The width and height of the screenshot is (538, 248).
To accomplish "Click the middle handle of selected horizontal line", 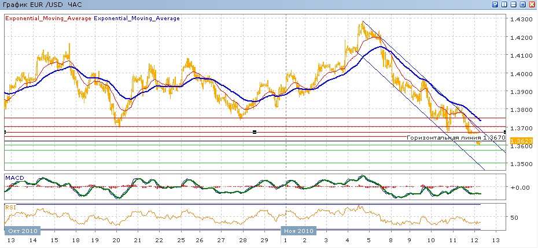I will [x=255, y=132].
